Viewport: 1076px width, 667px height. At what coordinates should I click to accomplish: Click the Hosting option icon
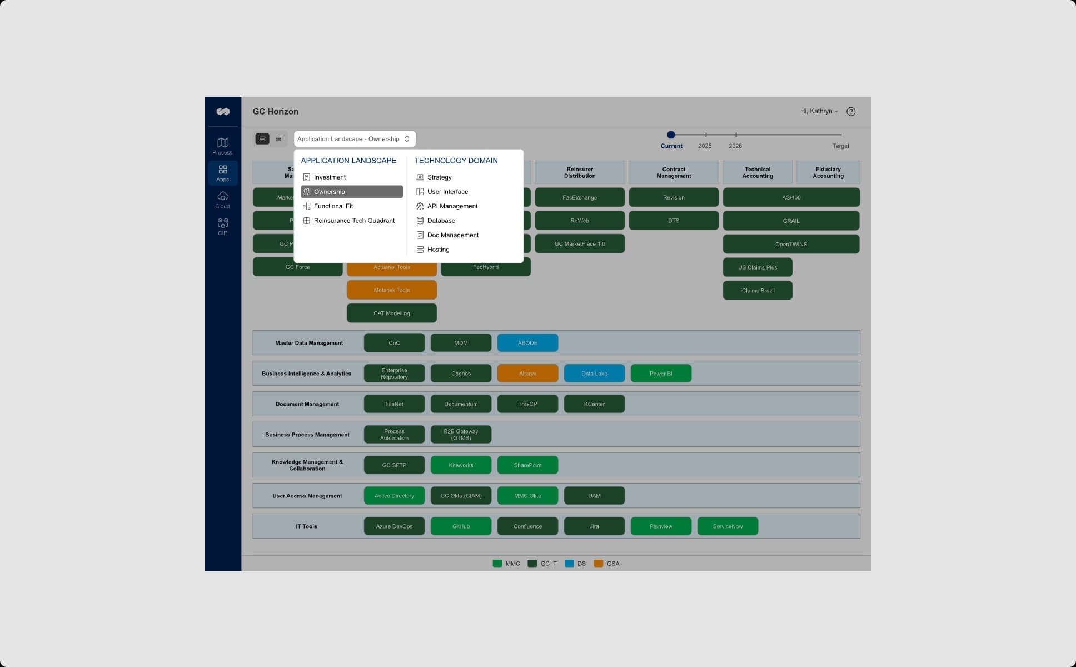click(420, 250)
